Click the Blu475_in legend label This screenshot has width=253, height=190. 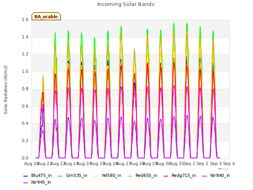click(42, 176)
